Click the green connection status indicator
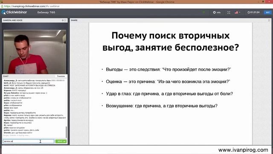 [203, 12]
